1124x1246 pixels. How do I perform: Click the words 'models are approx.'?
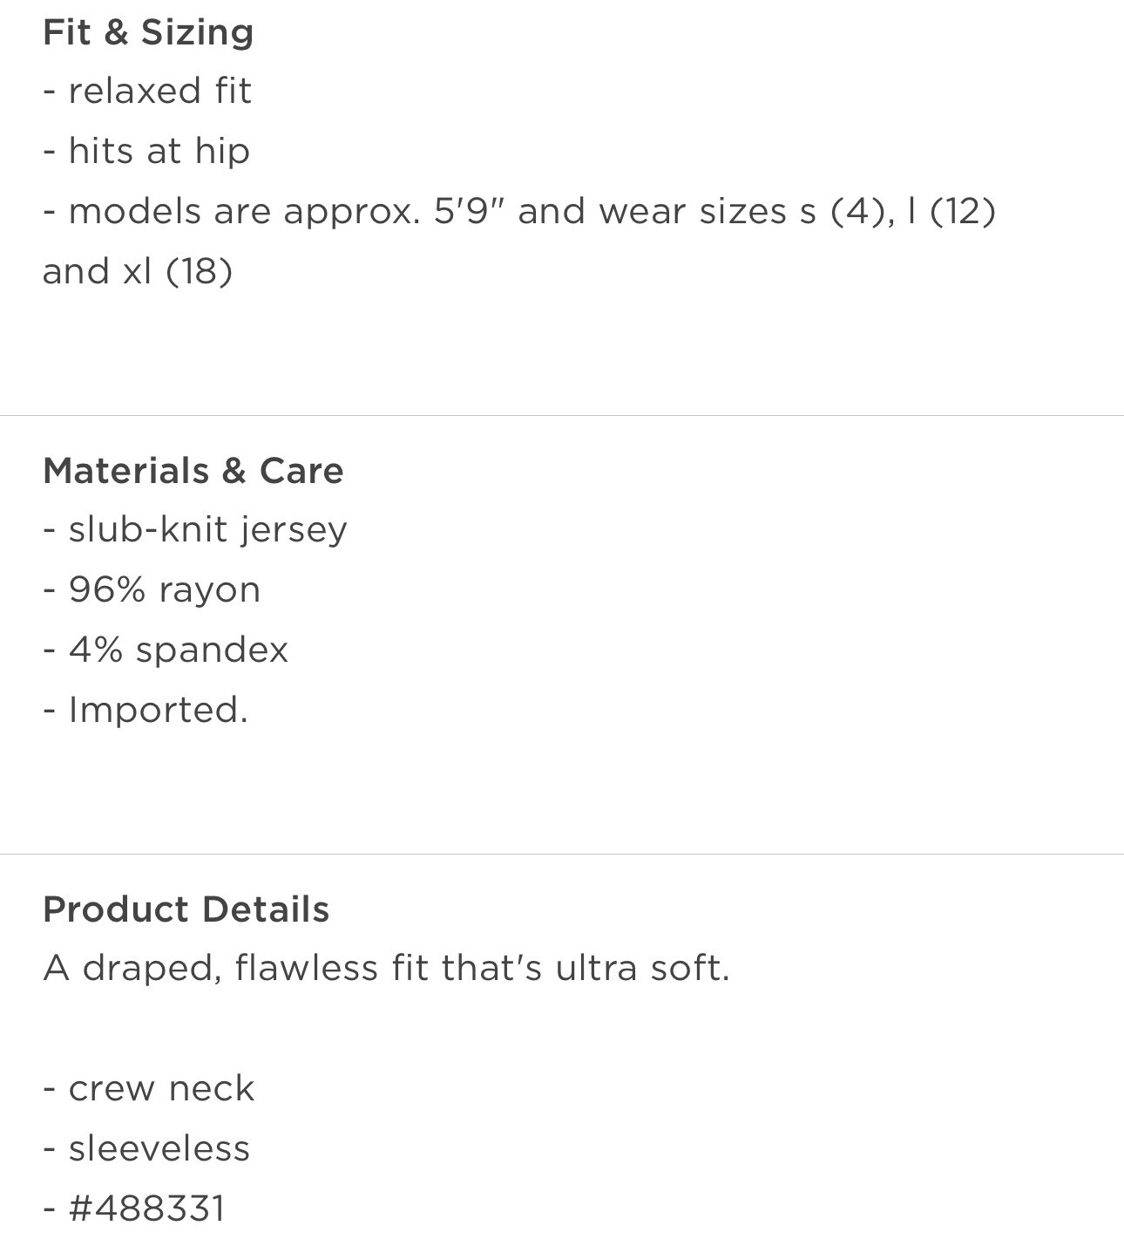[244, 211]
